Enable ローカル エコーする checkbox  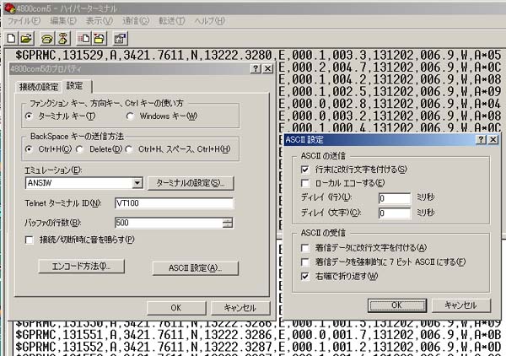pyautogui.click(x=305, y=183)
